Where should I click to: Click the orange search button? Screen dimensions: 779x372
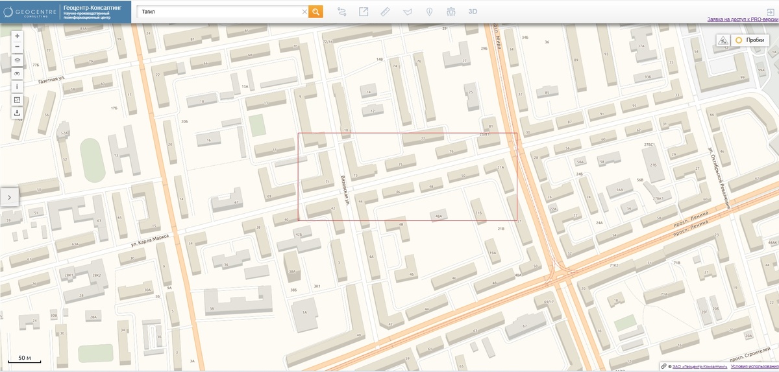(315, 12)
